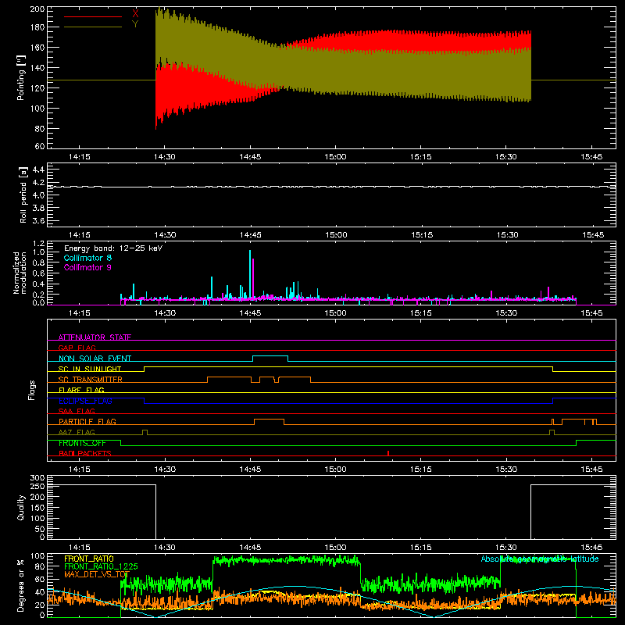Screen dimensions: 625x625
Task: Click the red BAD_PACKETS spike after 15:00
Action: tap(388, 453)
